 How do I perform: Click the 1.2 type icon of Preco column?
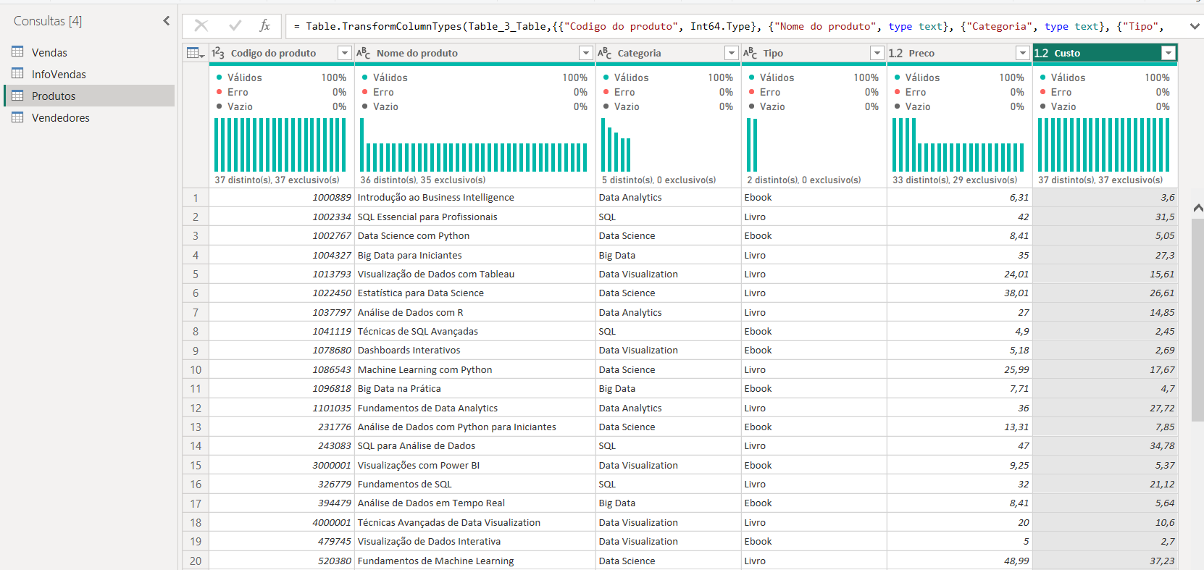[x=896, y=53]
